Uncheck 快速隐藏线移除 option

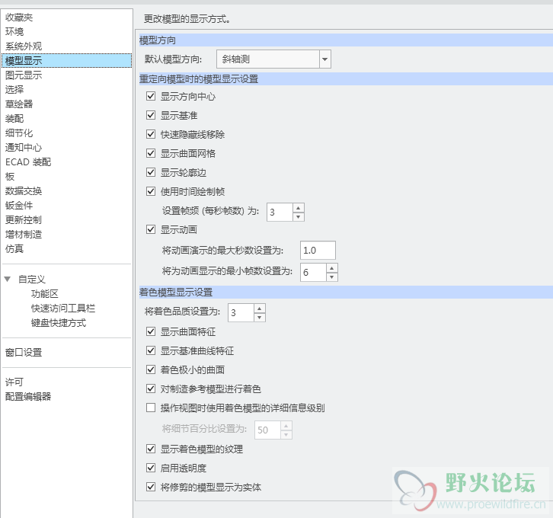pyautogui.click(x=151, y=134)
